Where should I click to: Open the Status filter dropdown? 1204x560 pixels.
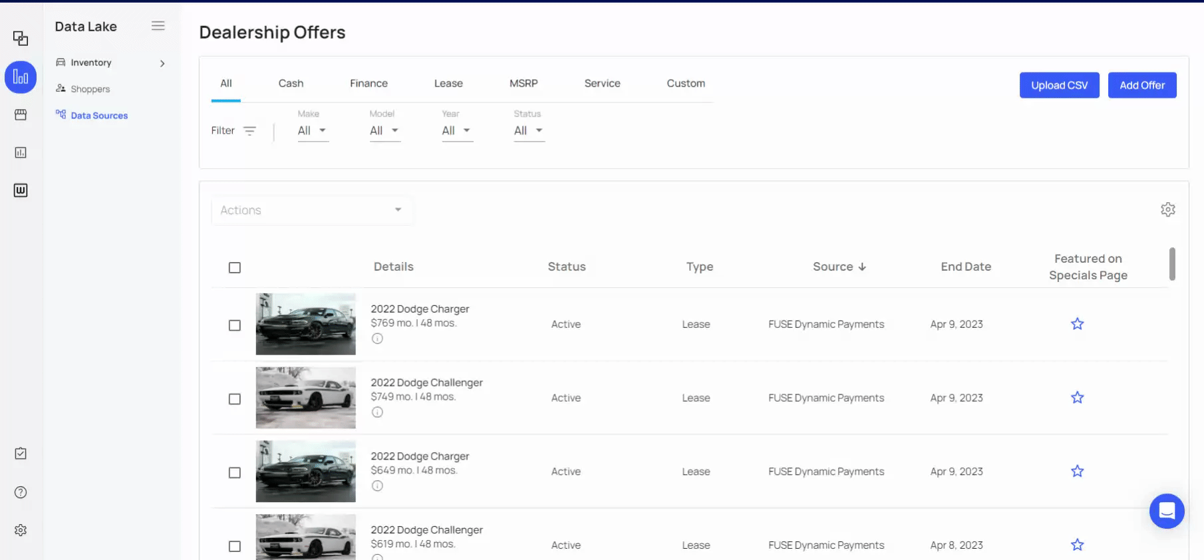(x=528, y=131)
